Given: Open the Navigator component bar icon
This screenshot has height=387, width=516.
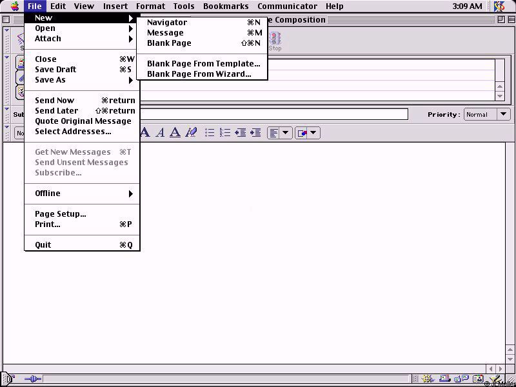Looking at the screenshot, I should (428, 379).
